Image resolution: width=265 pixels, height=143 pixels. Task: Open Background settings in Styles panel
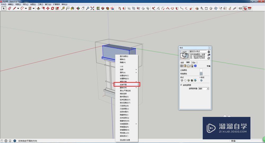[188, 66]
